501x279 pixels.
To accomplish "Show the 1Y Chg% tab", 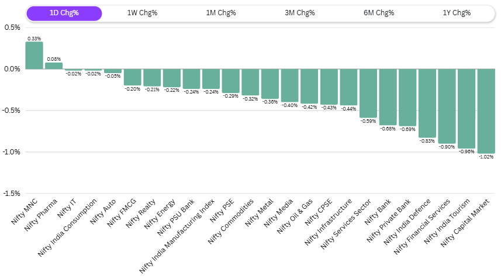I will pyautogui.click(x=457, y=13).
